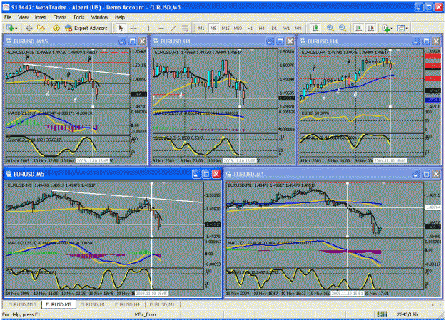Switch to the M15 timeframe button
The image size is (446, 320).
pyautogui.click(x=225, y=28)
